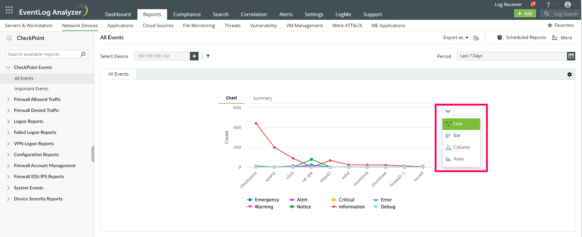
Task: Click the Search available reports field
Action: (x=43, y=54)
